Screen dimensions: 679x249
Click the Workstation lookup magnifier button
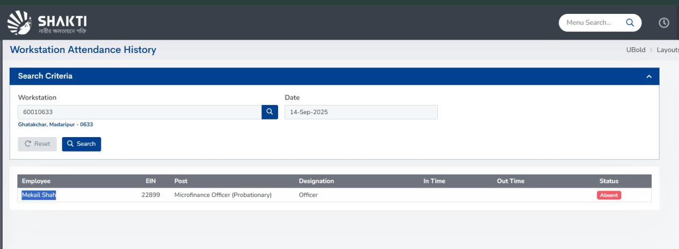(270, 112)
